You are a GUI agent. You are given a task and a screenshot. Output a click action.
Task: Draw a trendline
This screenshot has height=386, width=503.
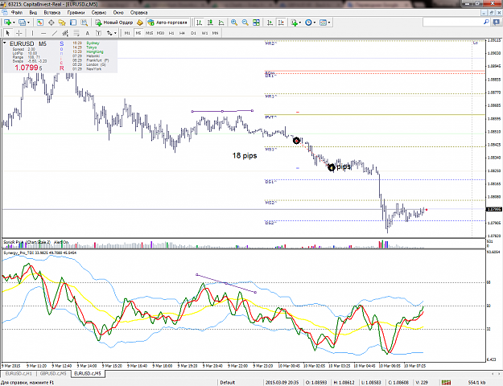[55, 33]
